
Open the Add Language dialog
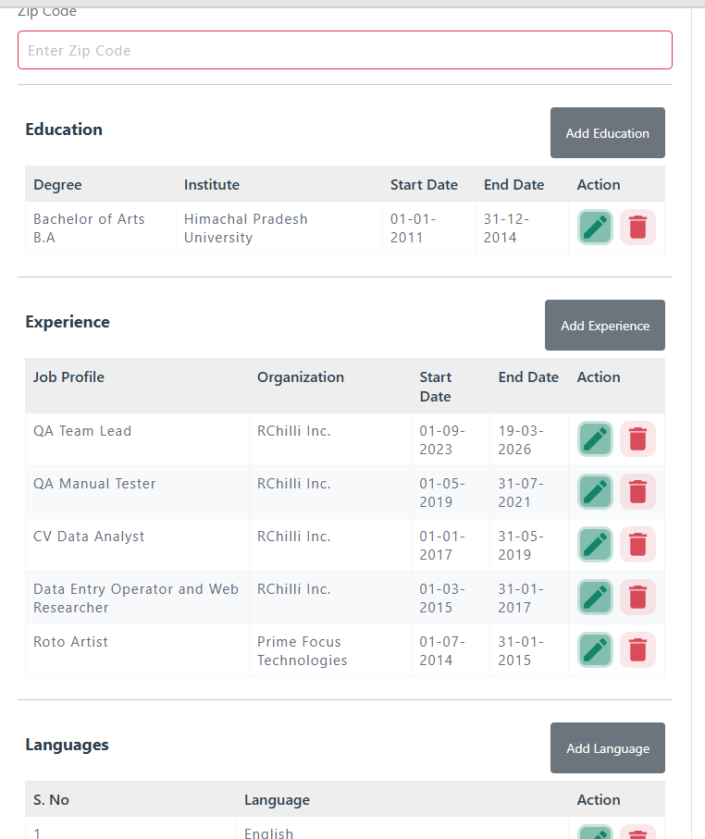(x=607, y=748)
